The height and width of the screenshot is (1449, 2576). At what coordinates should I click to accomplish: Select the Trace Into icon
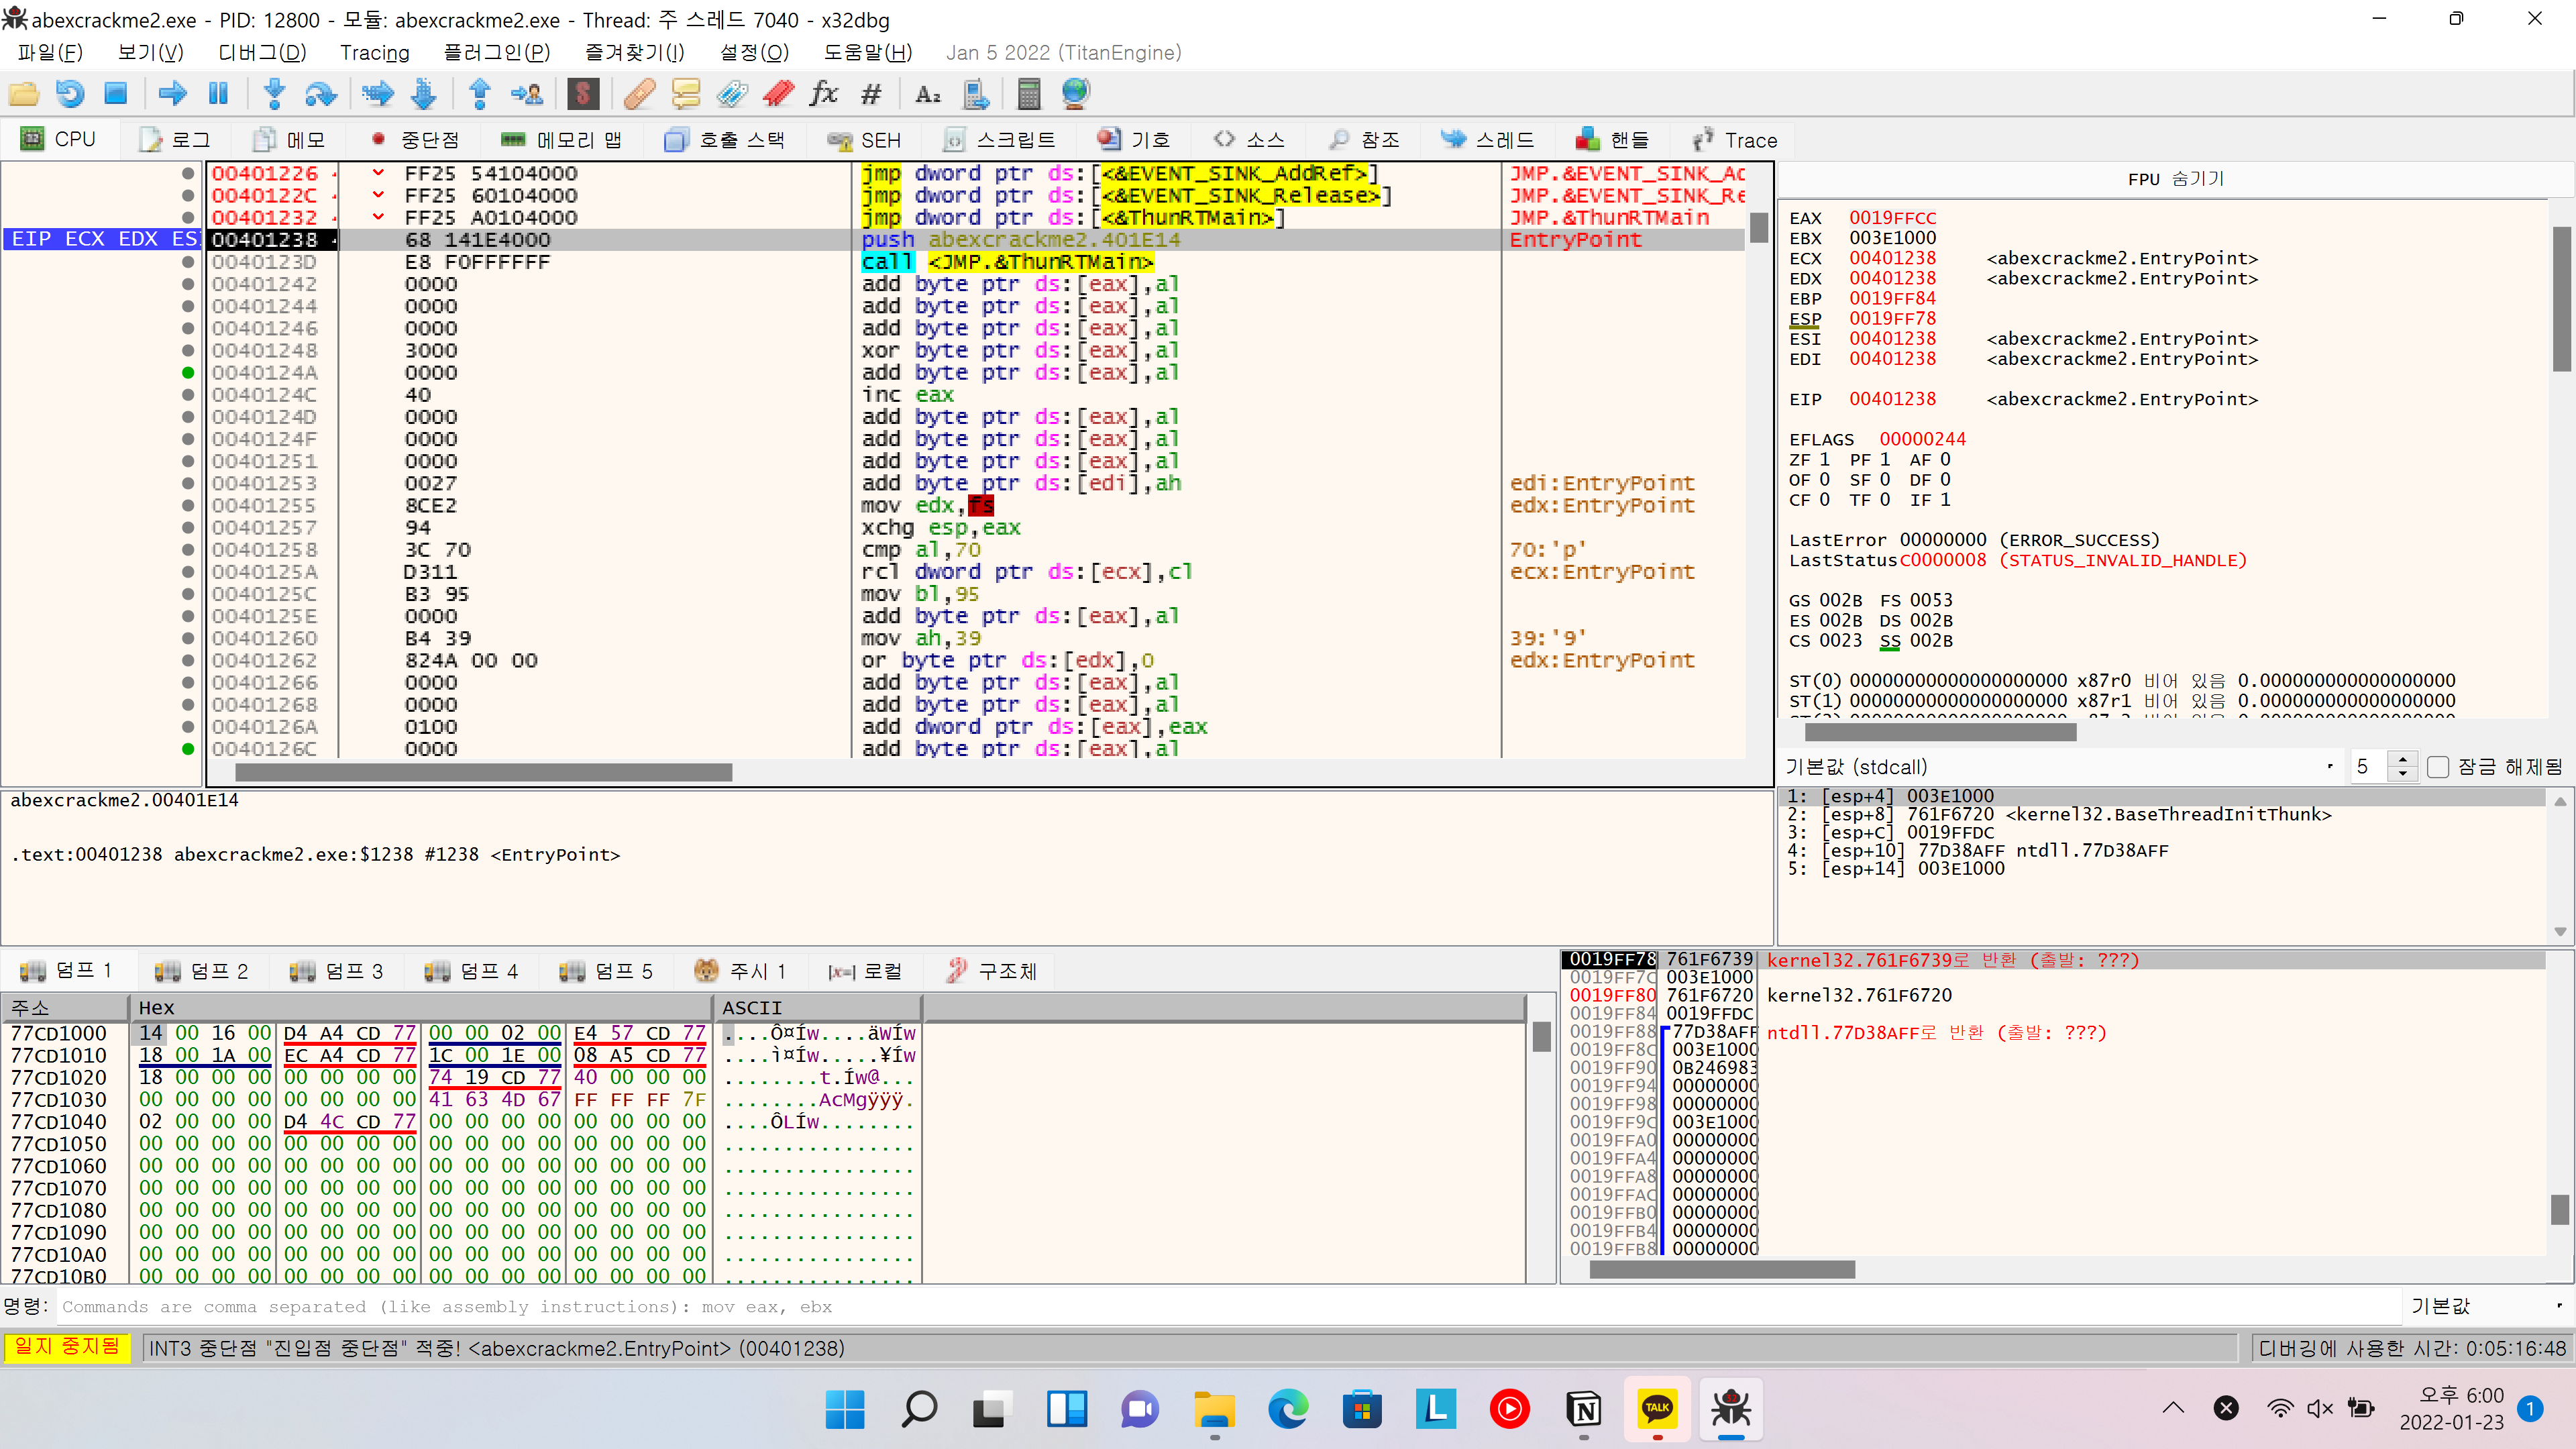[378, 94]
